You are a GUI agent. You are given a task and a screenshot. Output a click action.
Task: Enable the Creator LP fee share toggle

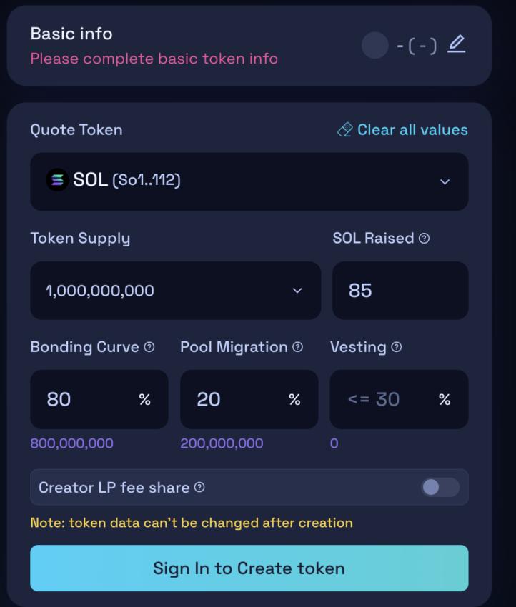tap(440, 486)
